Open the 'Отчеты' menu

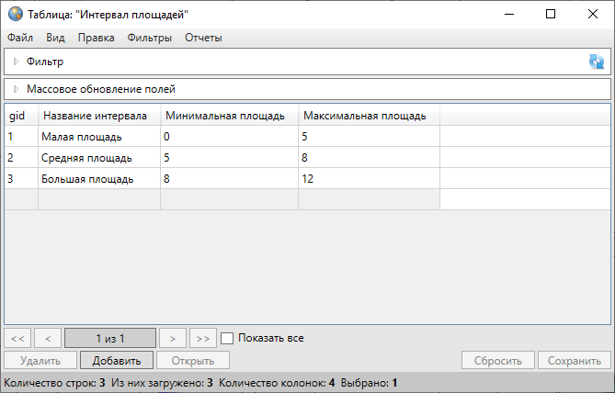(x=203, y=38)
